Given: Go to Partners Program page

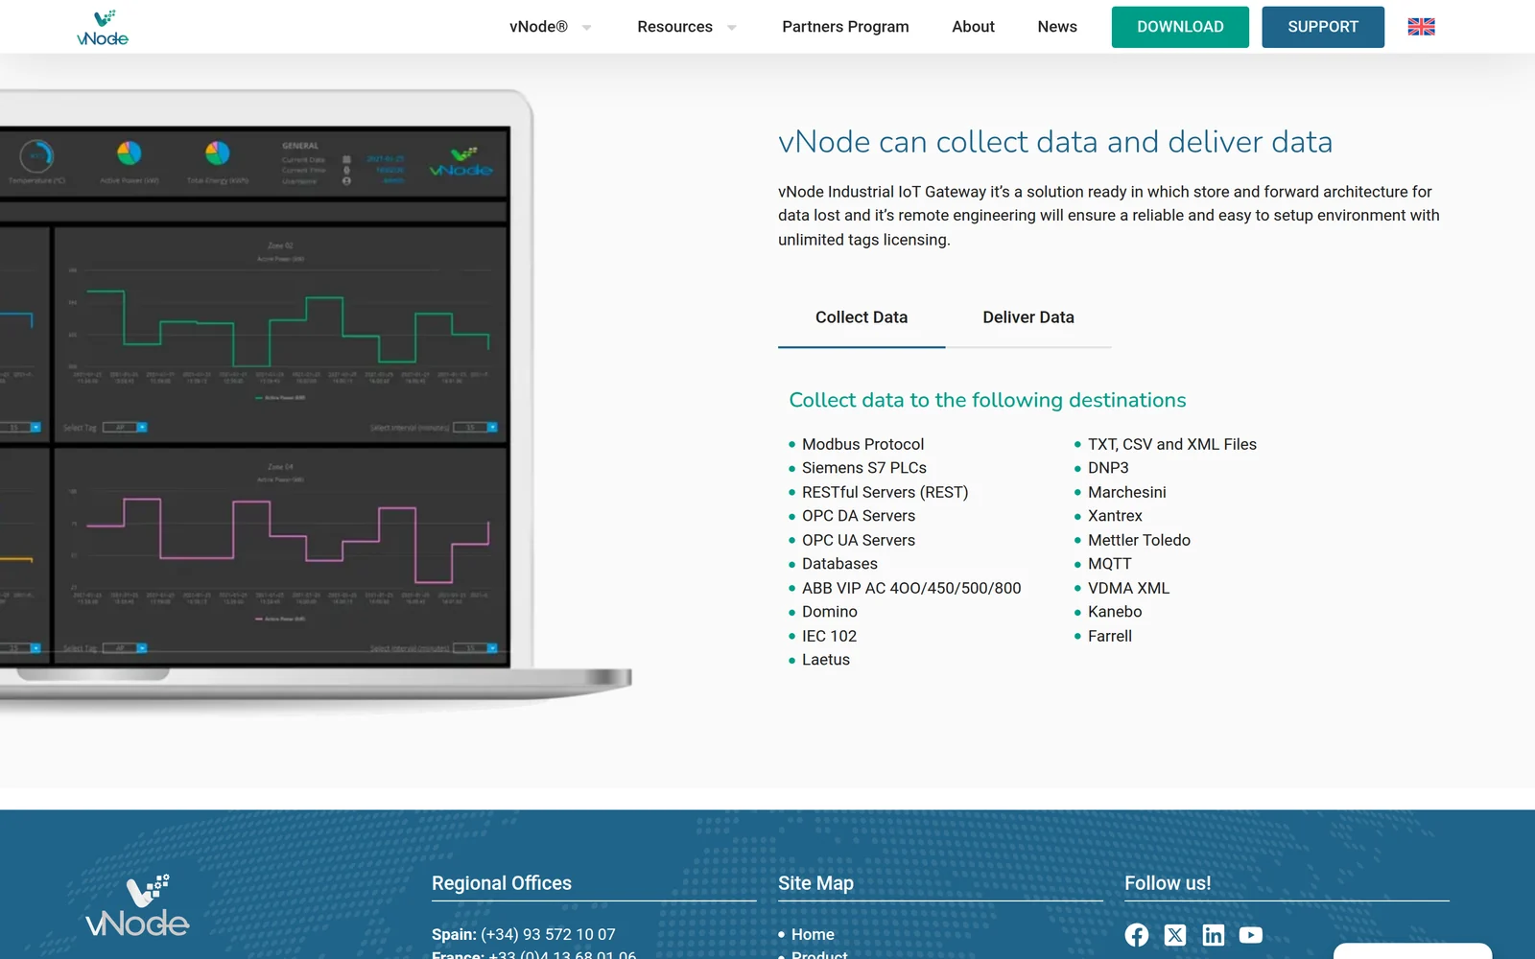Looking at the screenshot, I should coord(845,27).
